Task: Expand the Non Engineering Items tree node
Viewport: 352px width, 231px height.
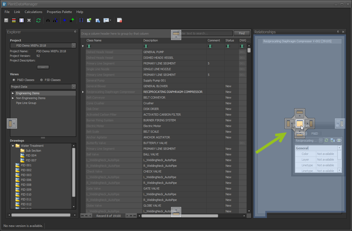Action: (x=13, y=98)
